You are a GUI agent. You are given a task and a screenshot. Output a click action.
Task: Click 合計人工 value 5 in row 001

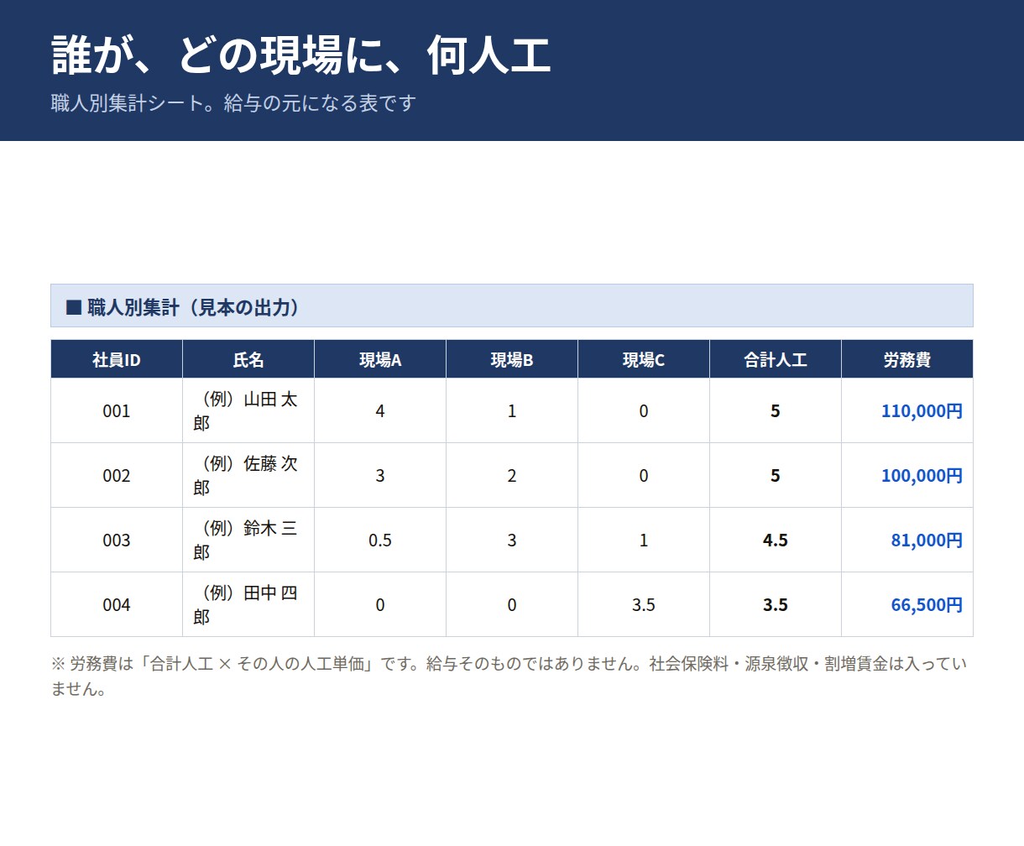click(x=776, y=411)
